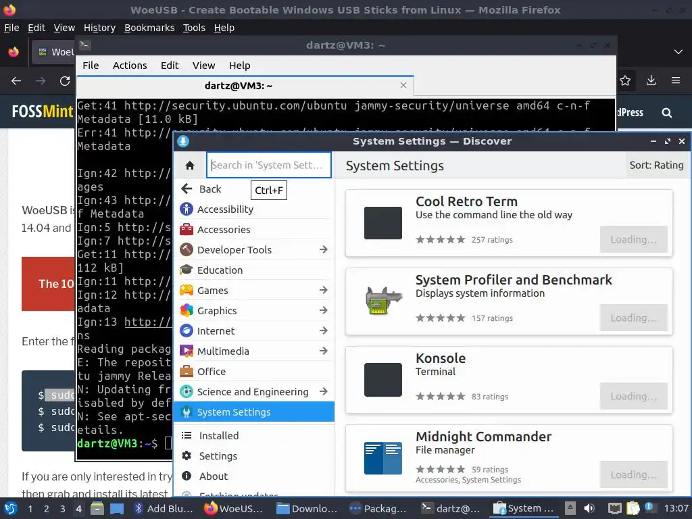Image resolution: width=692 pixels, height=519 pixels.
Task: Open the network tray icon
Action: point(614,508)
